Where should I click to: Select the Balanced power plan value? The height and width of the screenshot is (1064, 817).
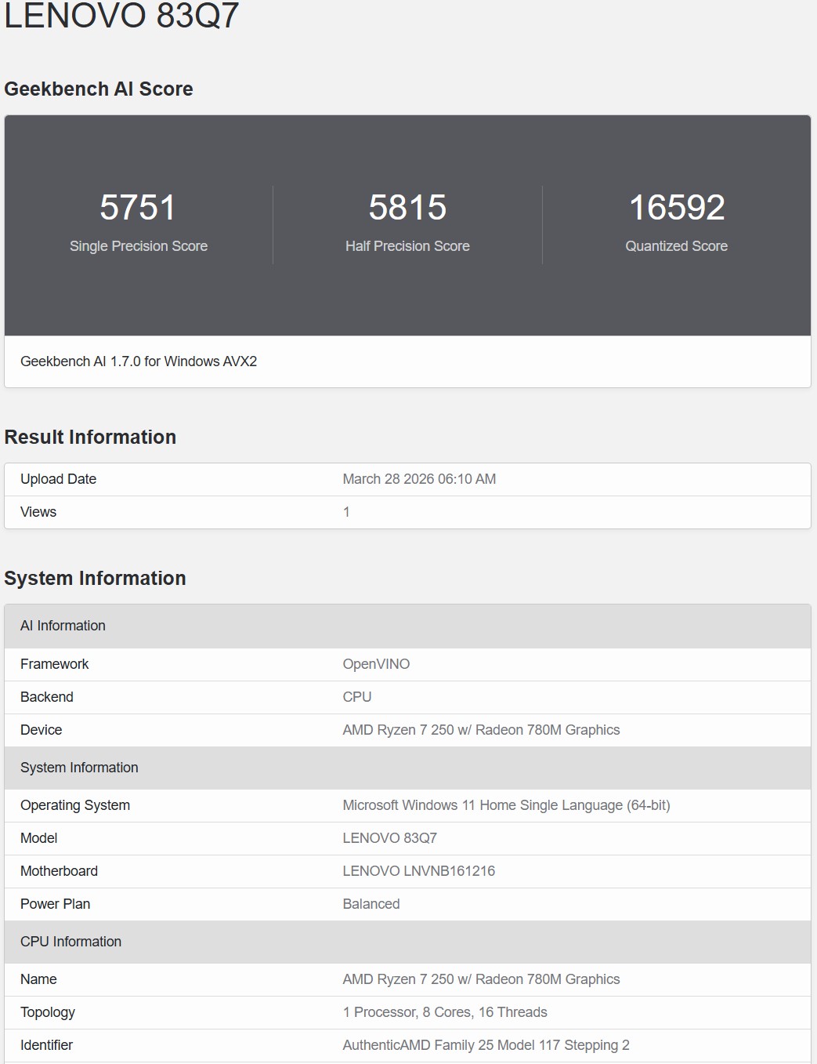click(371, 904)
